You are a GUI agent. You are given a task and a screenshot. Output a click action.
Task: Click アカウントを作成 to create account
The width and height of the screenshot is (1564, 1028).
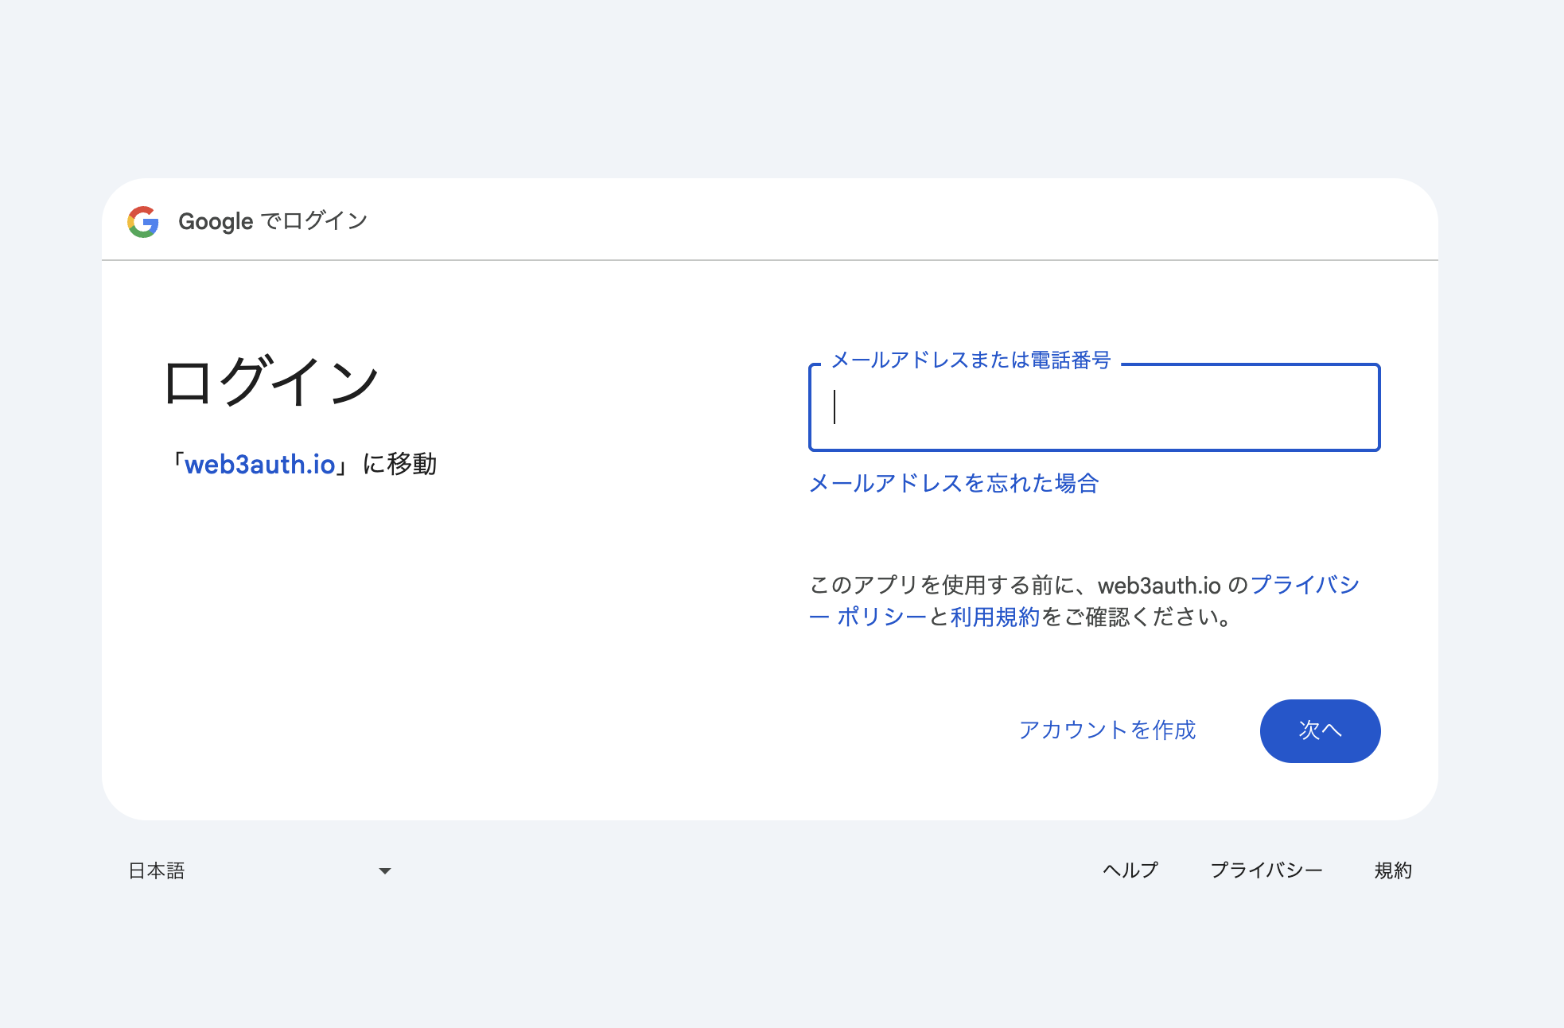(1107, 730)
